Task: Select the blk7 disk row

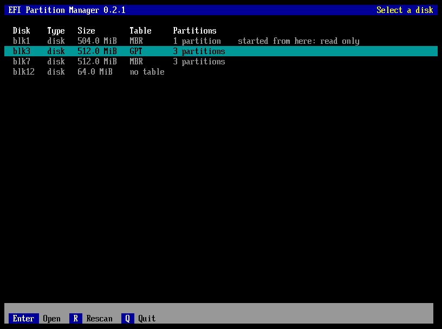Action: pyautogui.click(x=220, y=61)
